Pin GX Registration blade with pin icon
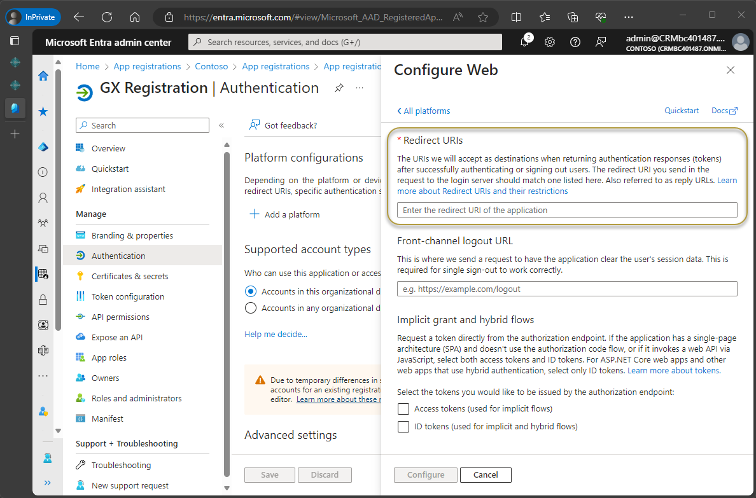Image resolution: width=756 pixels, height=498 pixels. pyautogui.click(x=339, y=88)
